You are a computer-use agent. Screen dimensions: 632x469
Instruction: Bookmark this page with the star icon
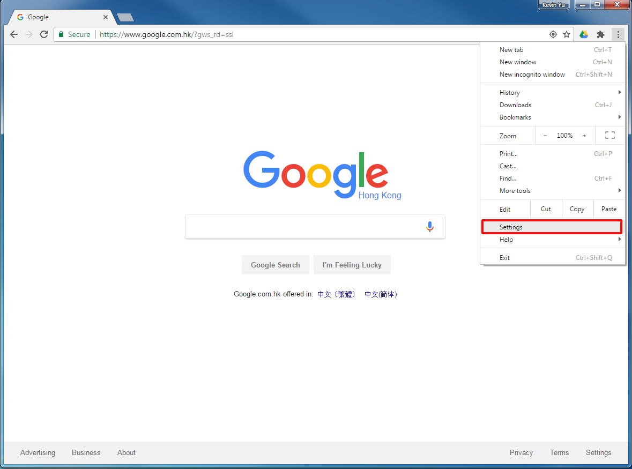coord(566,34)
